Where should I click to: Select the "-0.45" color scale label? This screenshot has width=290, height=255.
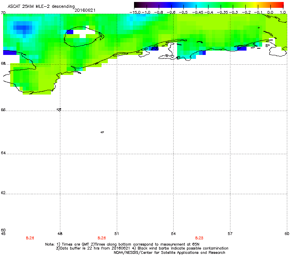click(x=198, y=13)
